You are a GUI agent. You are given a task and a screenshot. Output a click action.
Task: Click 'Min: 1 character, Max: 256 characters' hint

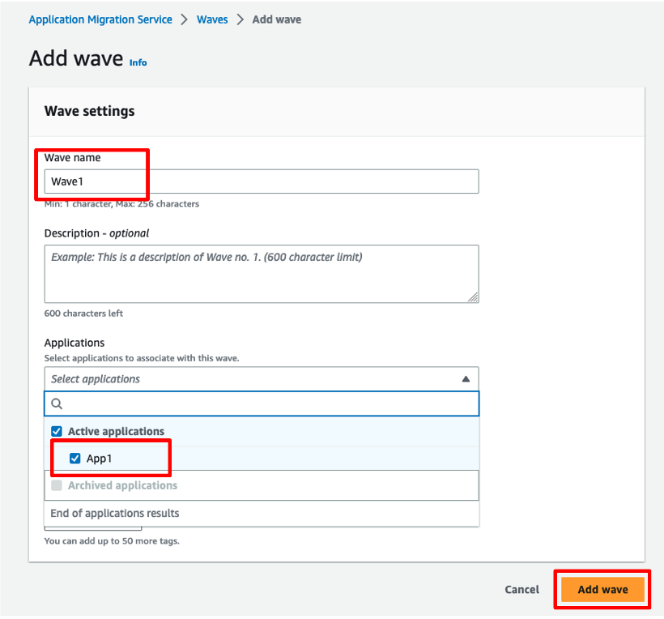[x=121, y=204]
